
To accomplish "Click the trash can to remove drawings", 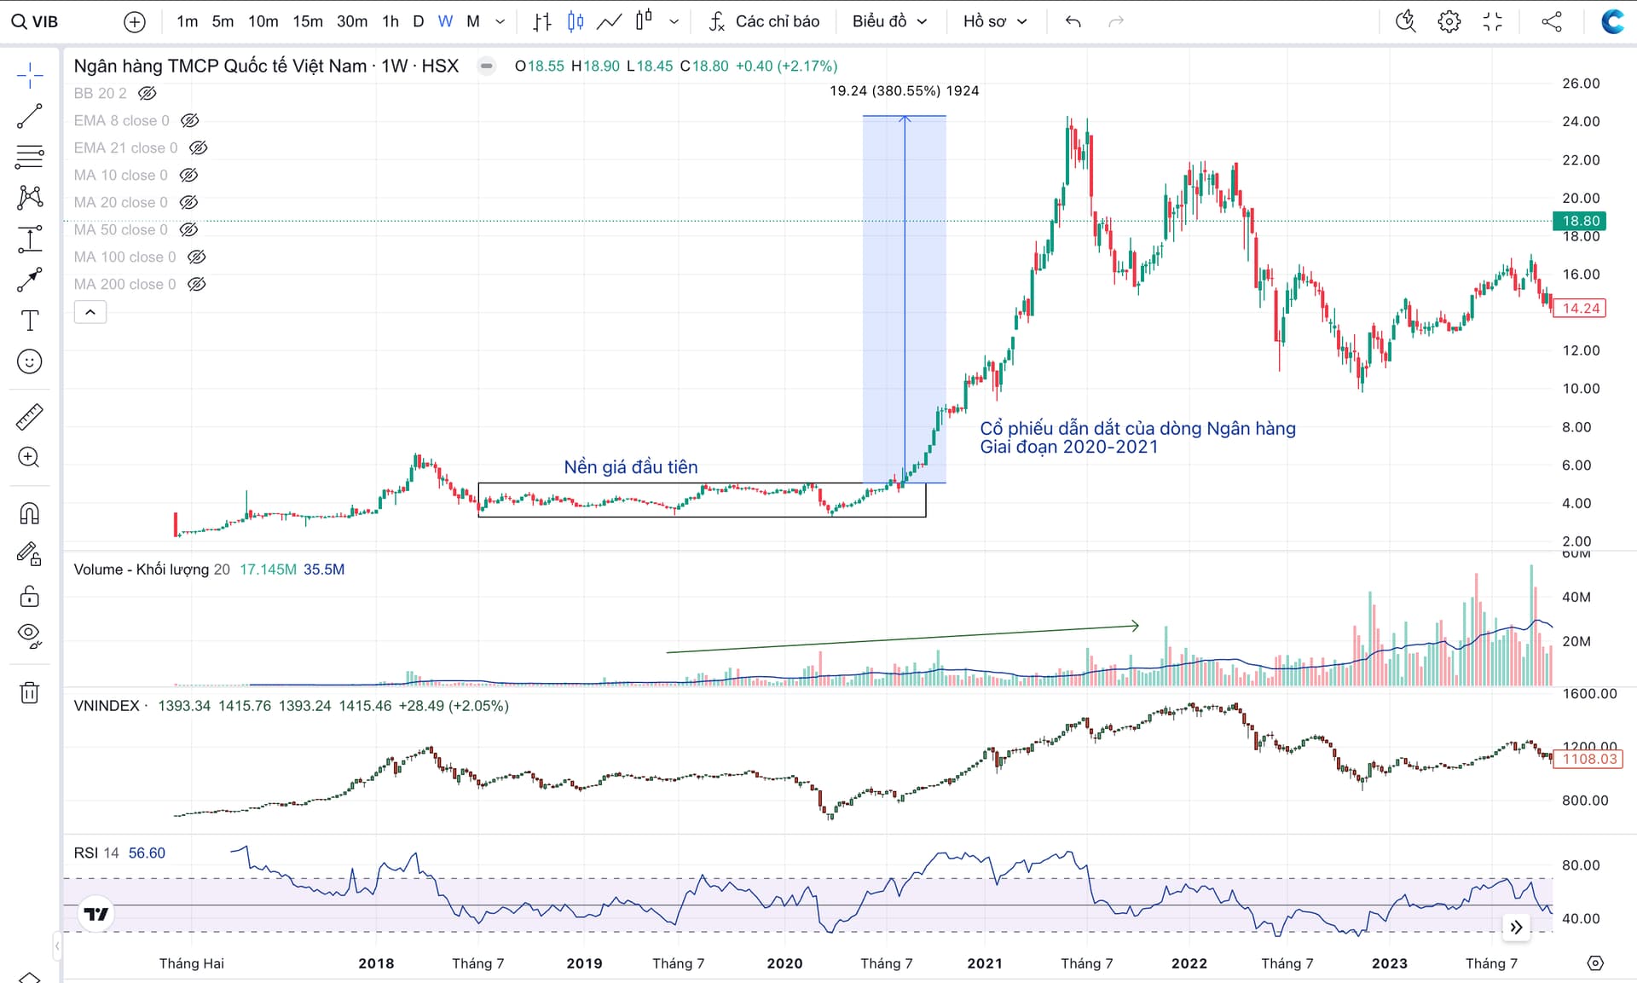I will coord(29,692).
